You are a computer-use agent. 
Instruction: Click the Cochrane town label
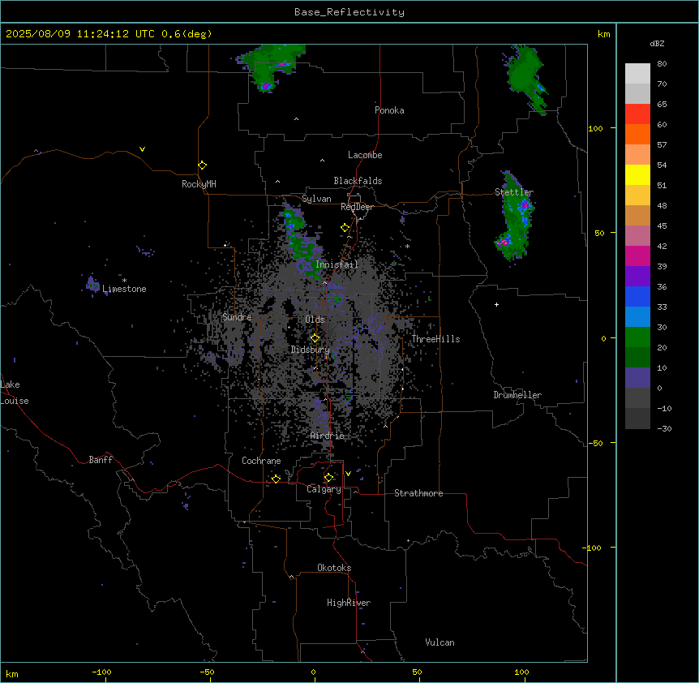[261, 461]
